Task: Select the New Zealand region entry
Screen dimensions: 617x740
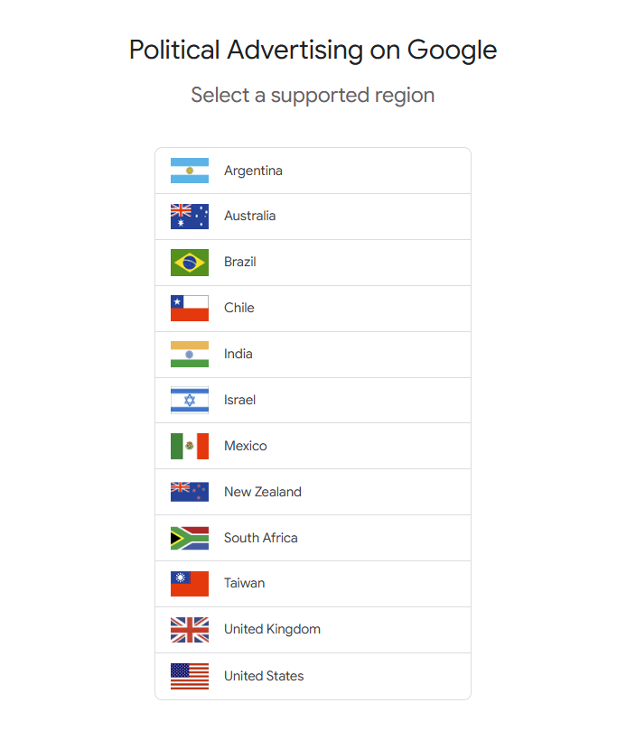Action: click(x=313, y=492)
